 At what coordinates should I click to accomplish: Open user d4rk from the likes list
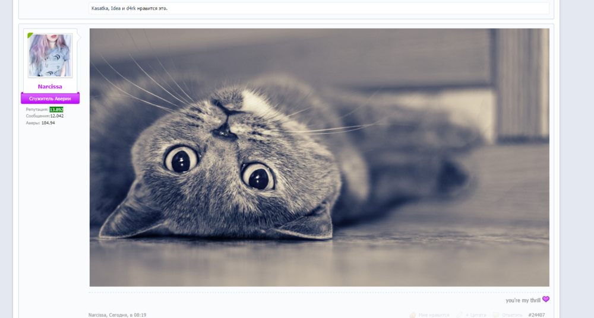click(x=131, y=8)
